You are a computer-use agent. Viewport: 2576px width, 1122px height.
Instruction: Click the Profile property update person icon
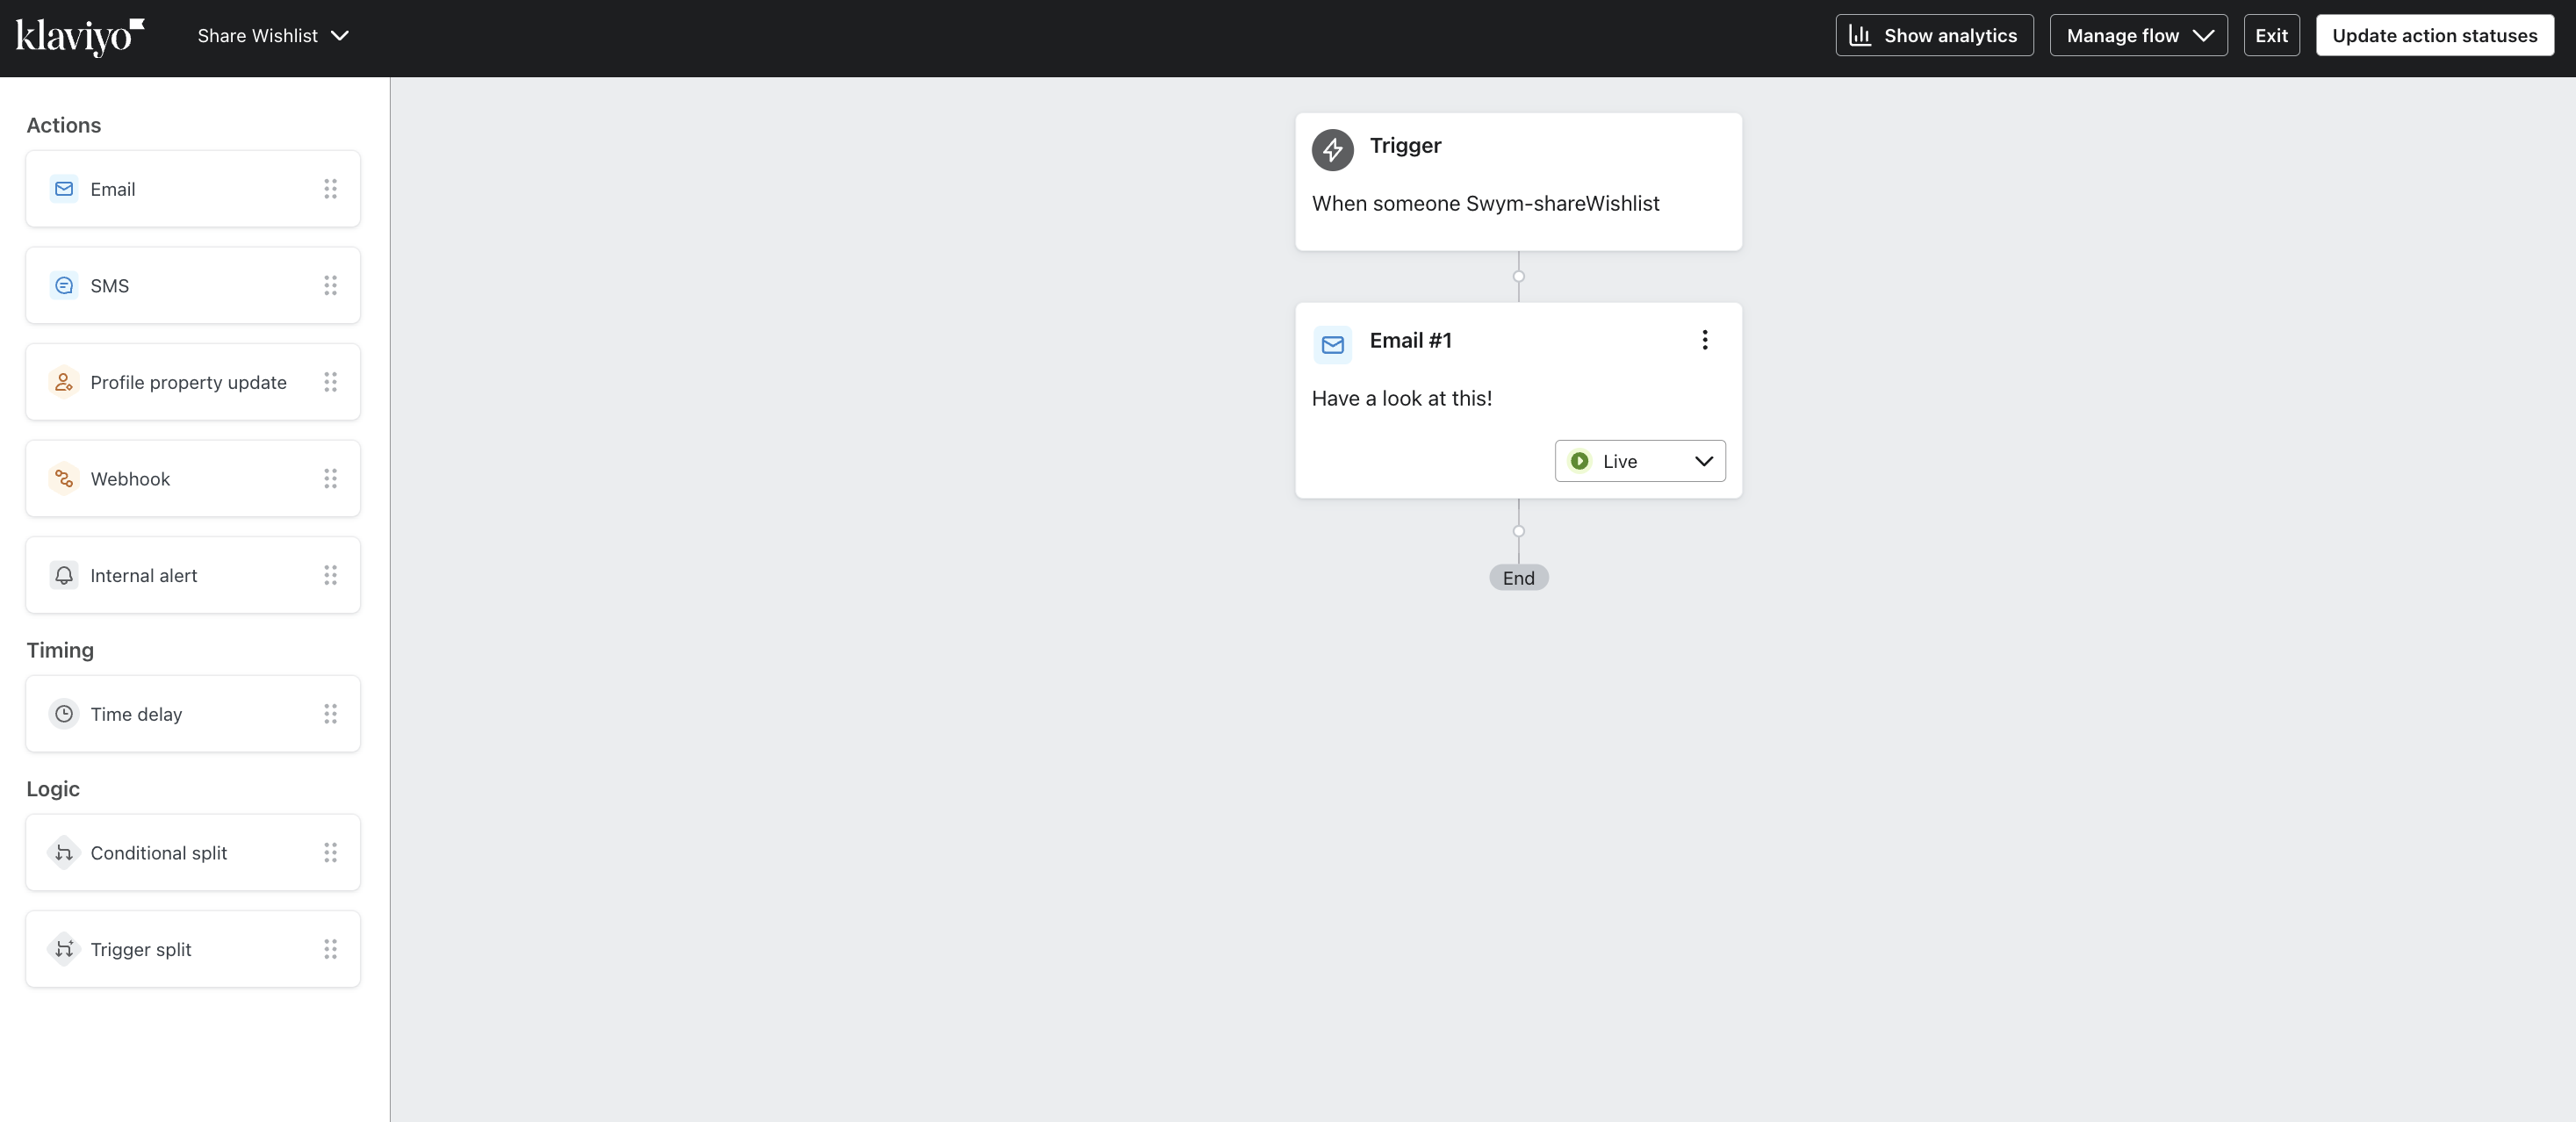[64, 382]
